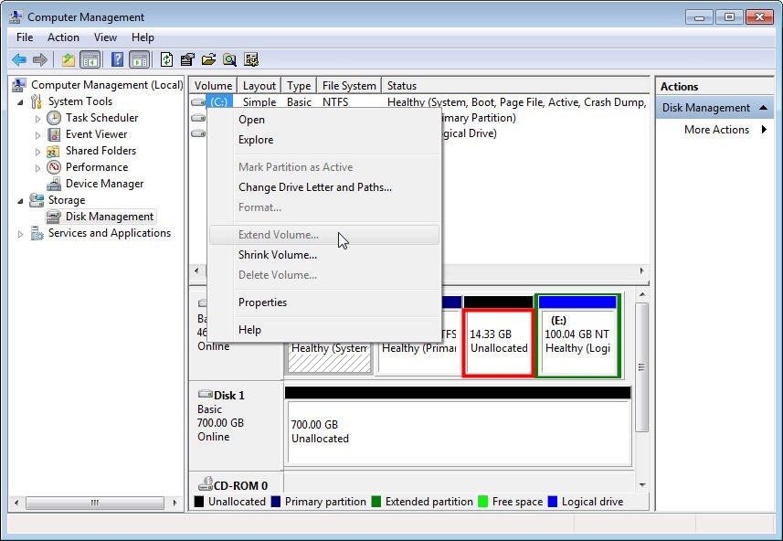Collapse the Disk Management actions section arrow
Image resolution: width=783 pixels, height=541 pixels.
763,108
